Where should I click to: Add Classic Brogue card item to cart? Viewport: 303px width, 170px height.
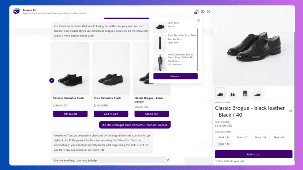(152, 114)
